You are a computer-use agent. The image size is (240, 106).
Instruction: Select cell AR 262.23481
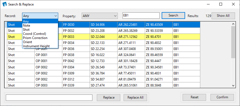click(x=131, y=24)
